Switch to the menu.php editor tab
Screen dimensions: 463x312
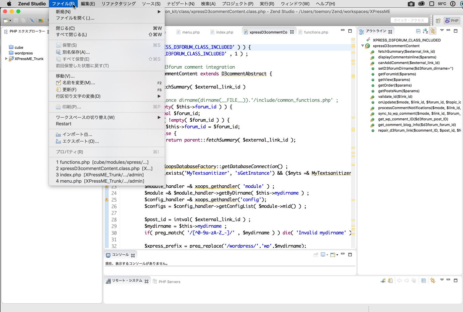(x=188, y=32)
